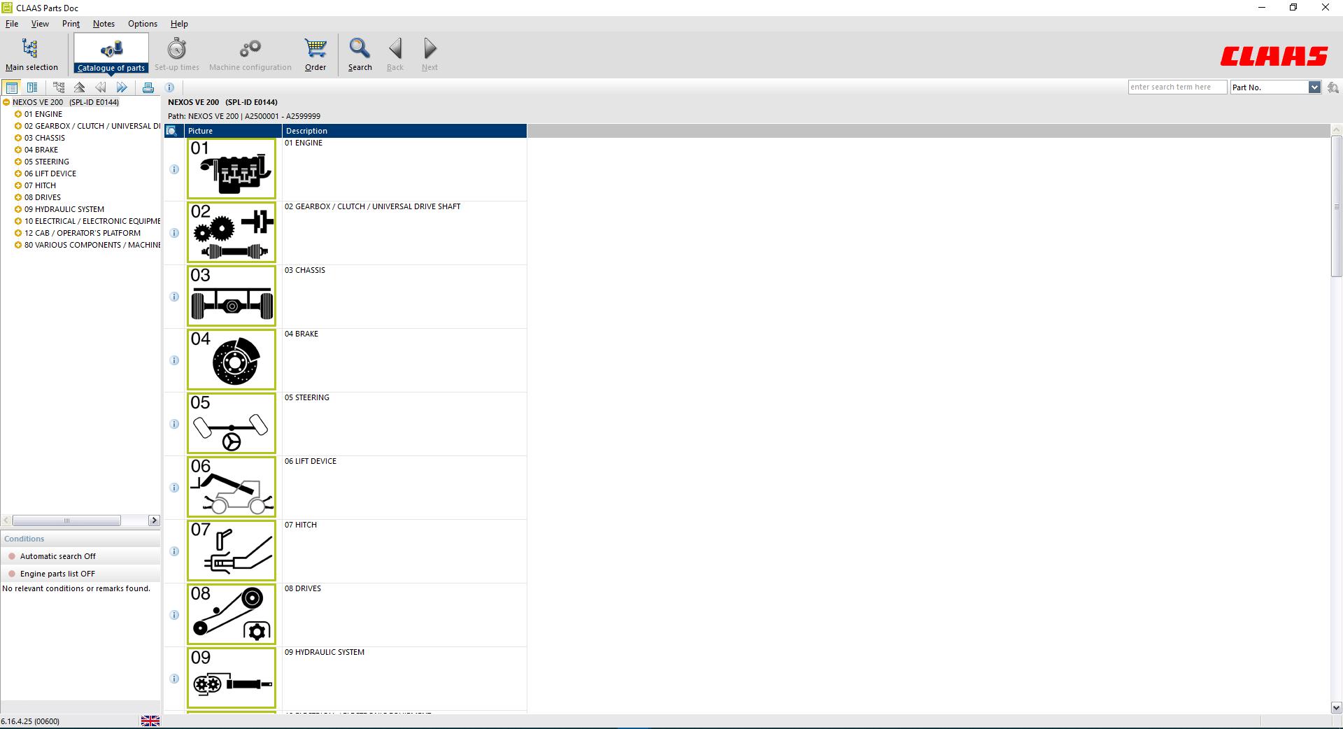Image resolution: width=1343 pixels, height=729 pixels.
Task: Open the 04 brake disc picture thumbnail
Action: point(232,360)
